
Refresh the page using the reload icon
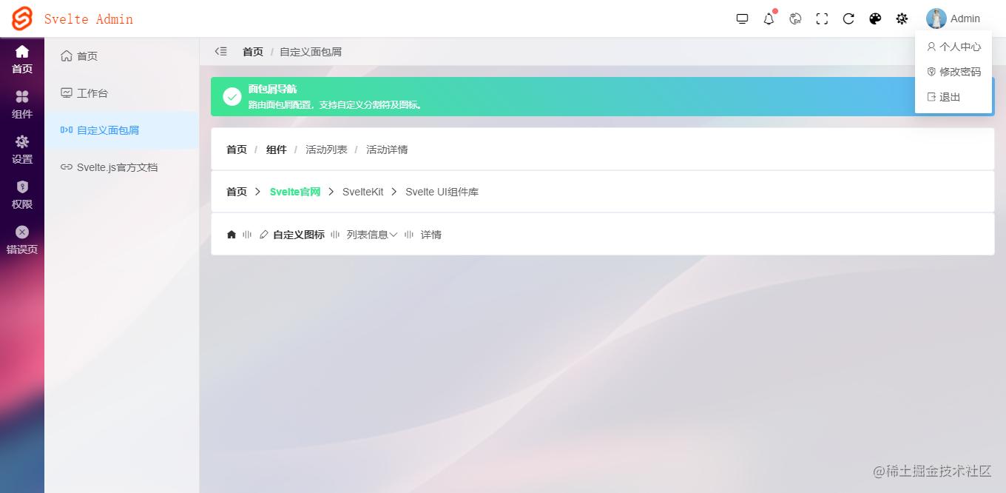(x=848, y=19)
